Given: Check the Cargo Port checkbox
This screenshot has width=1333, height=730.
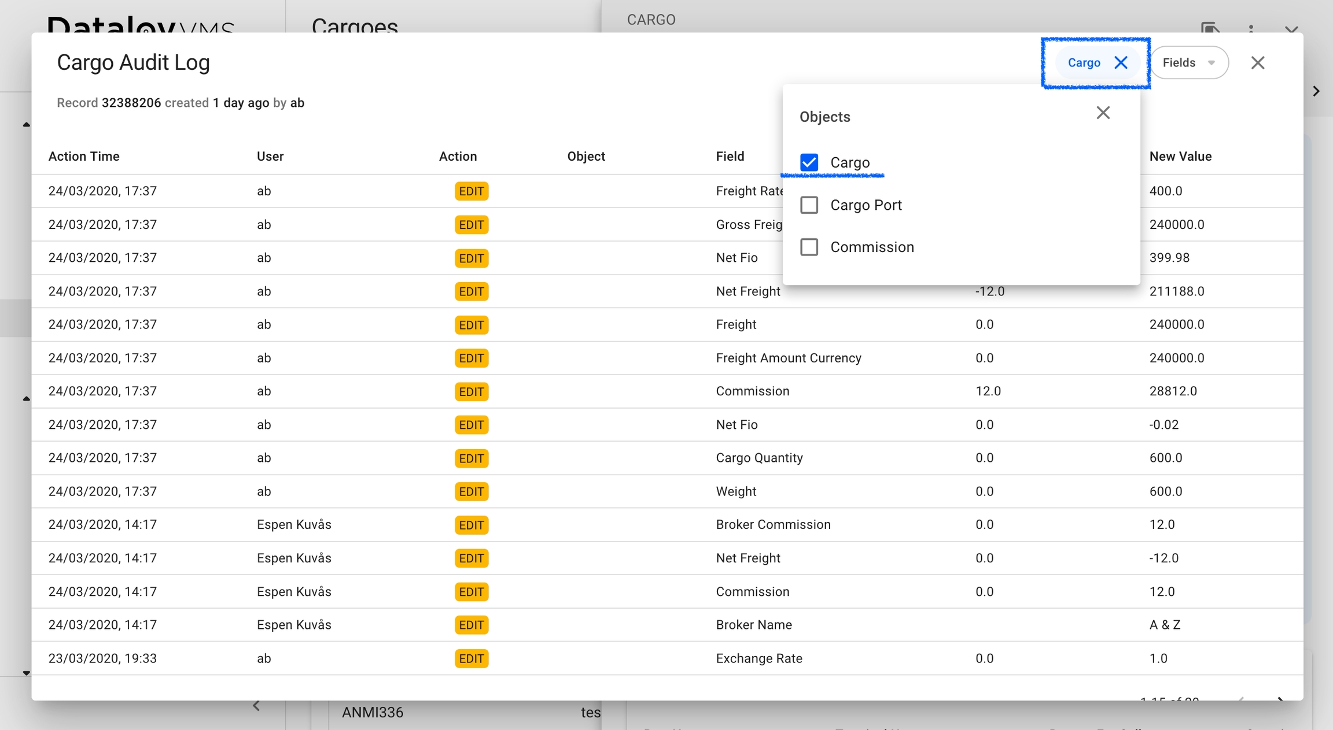Looking at the screenshot, I should click(x=809, y=205).
